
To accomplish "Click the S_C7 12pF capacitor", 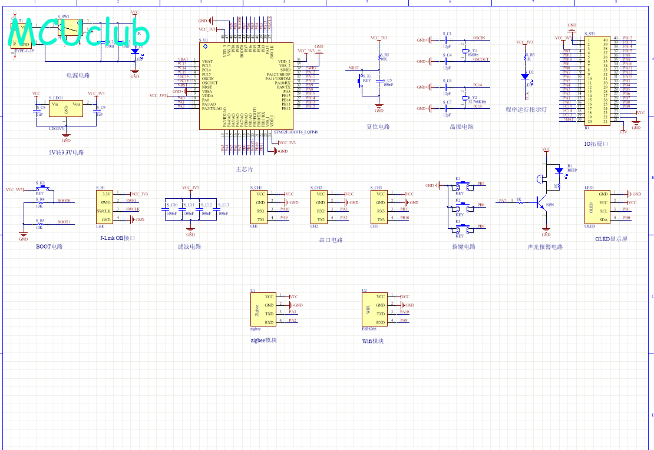I will pyautogui.click(x=446, y=109).
